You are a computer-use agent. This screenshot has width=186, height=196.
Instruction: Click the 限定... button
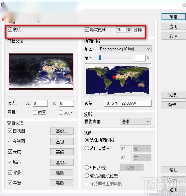point(132,168)
